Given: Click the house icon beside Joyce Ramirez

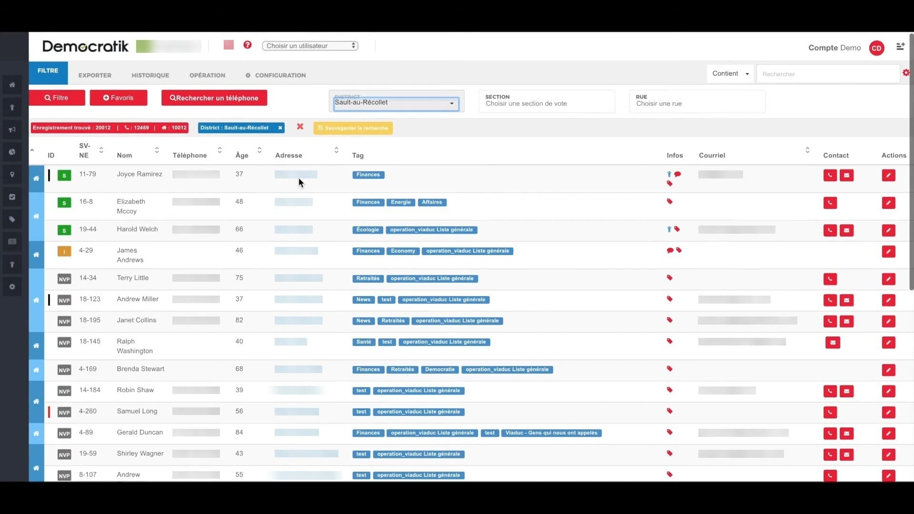Looking at the screenshot, I should pos(36,178).
